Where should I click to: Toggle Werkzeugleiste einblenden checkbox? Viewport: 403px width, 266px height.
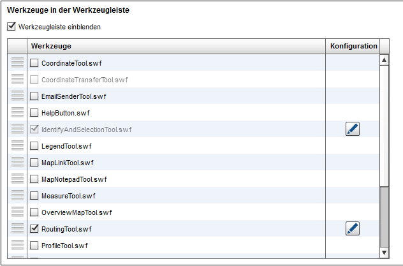pos(11,26)
